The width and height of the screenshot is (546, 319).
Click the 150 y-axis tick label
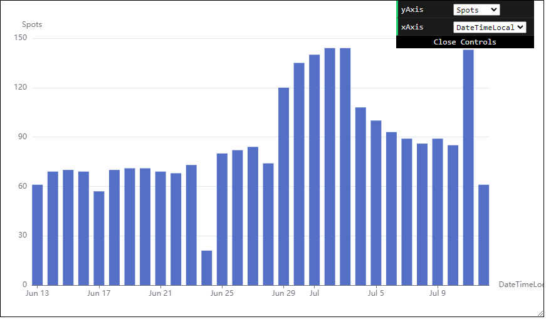click(x=21, y=38)
